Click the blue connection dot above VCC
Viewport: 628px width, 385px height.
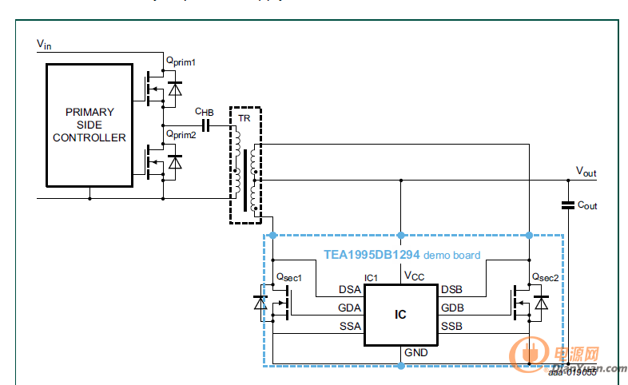[x=401, y=236]
